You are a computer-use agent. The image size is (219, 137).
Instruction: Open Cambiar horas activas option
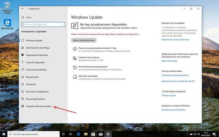(x=89, y=57)
